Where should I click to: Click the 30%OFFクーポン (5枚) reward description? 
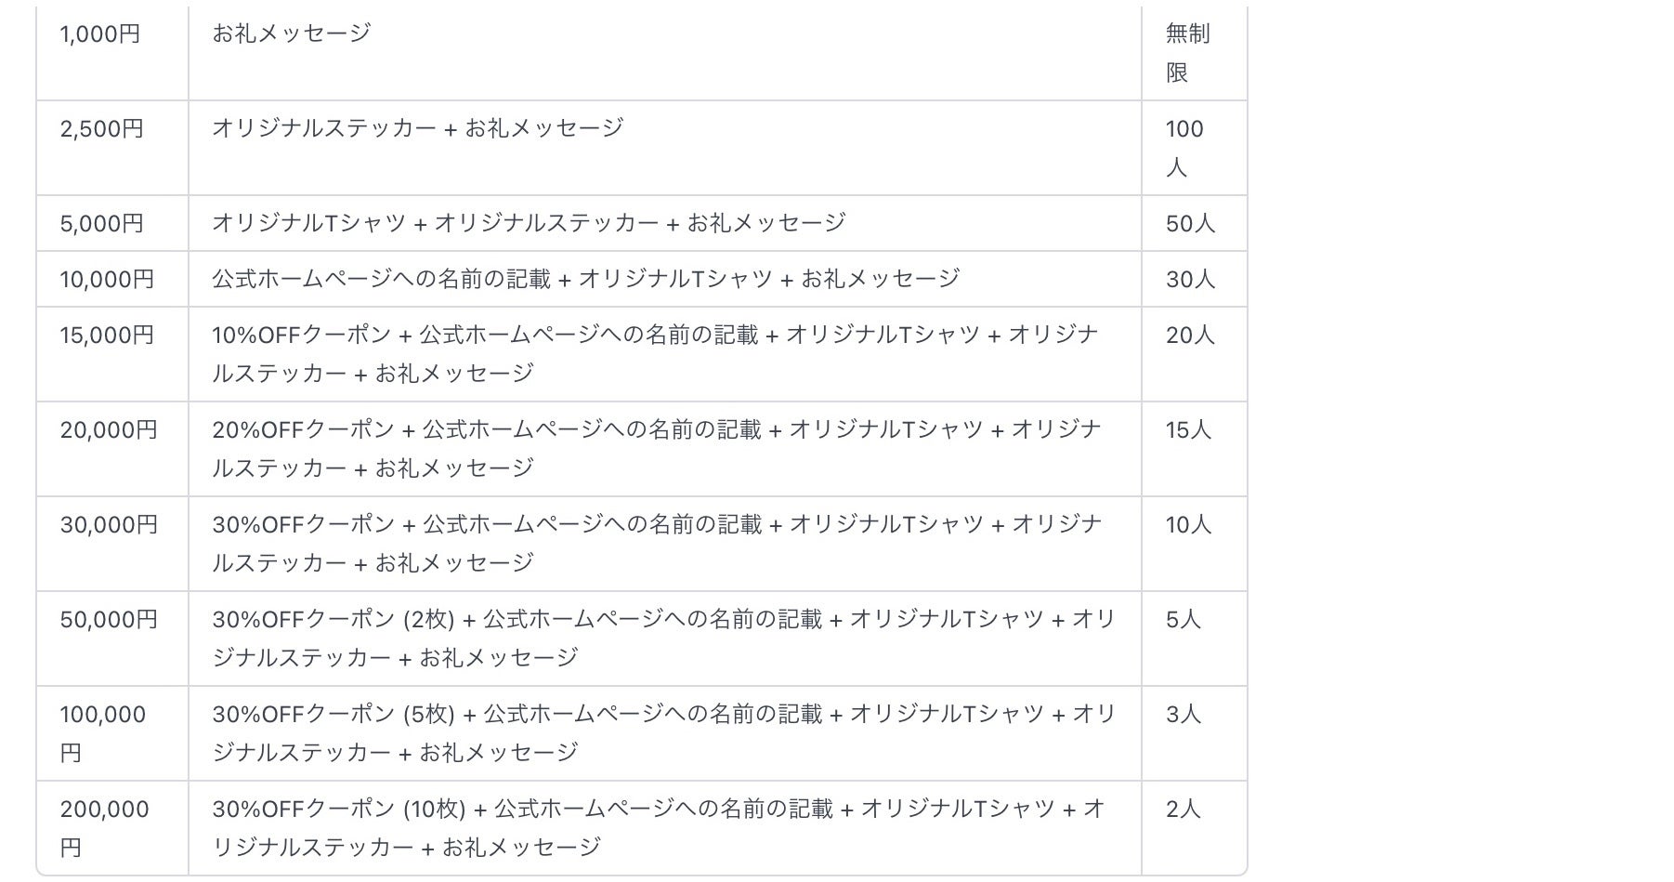663,733
